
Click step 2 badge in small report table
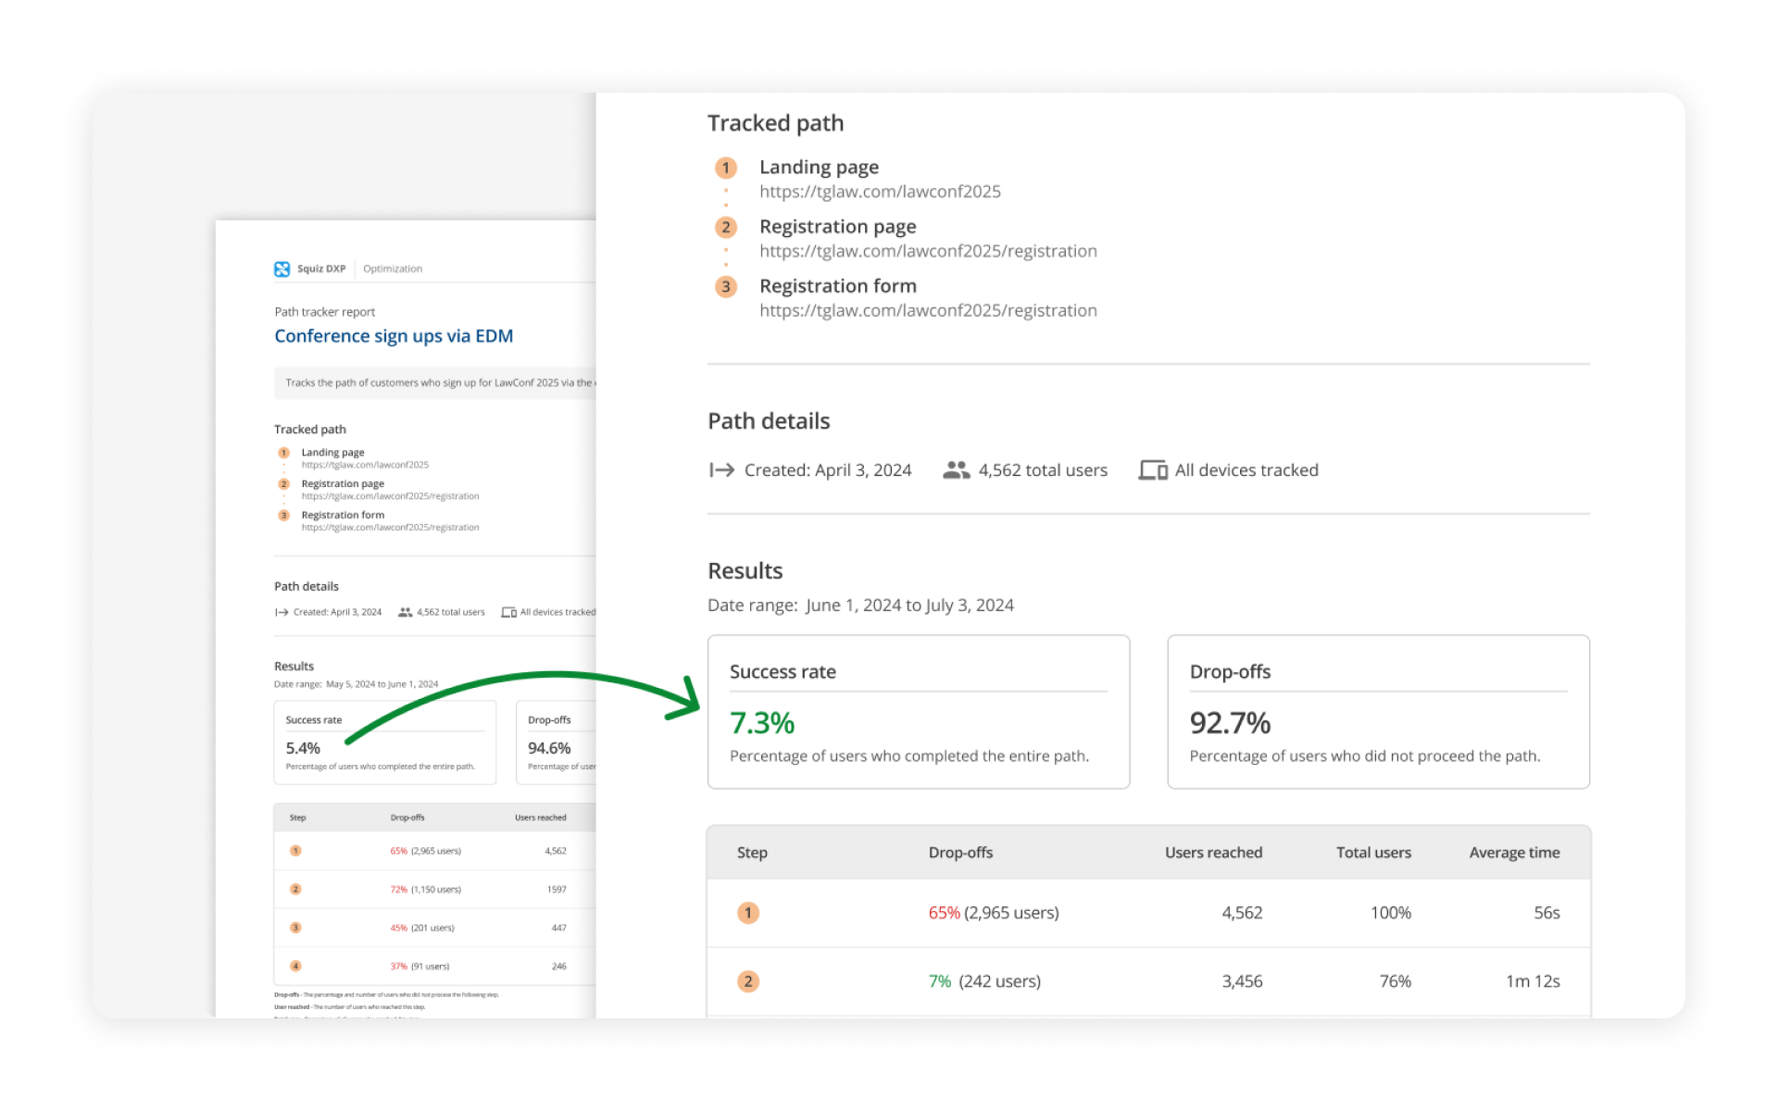pos(295,889)
